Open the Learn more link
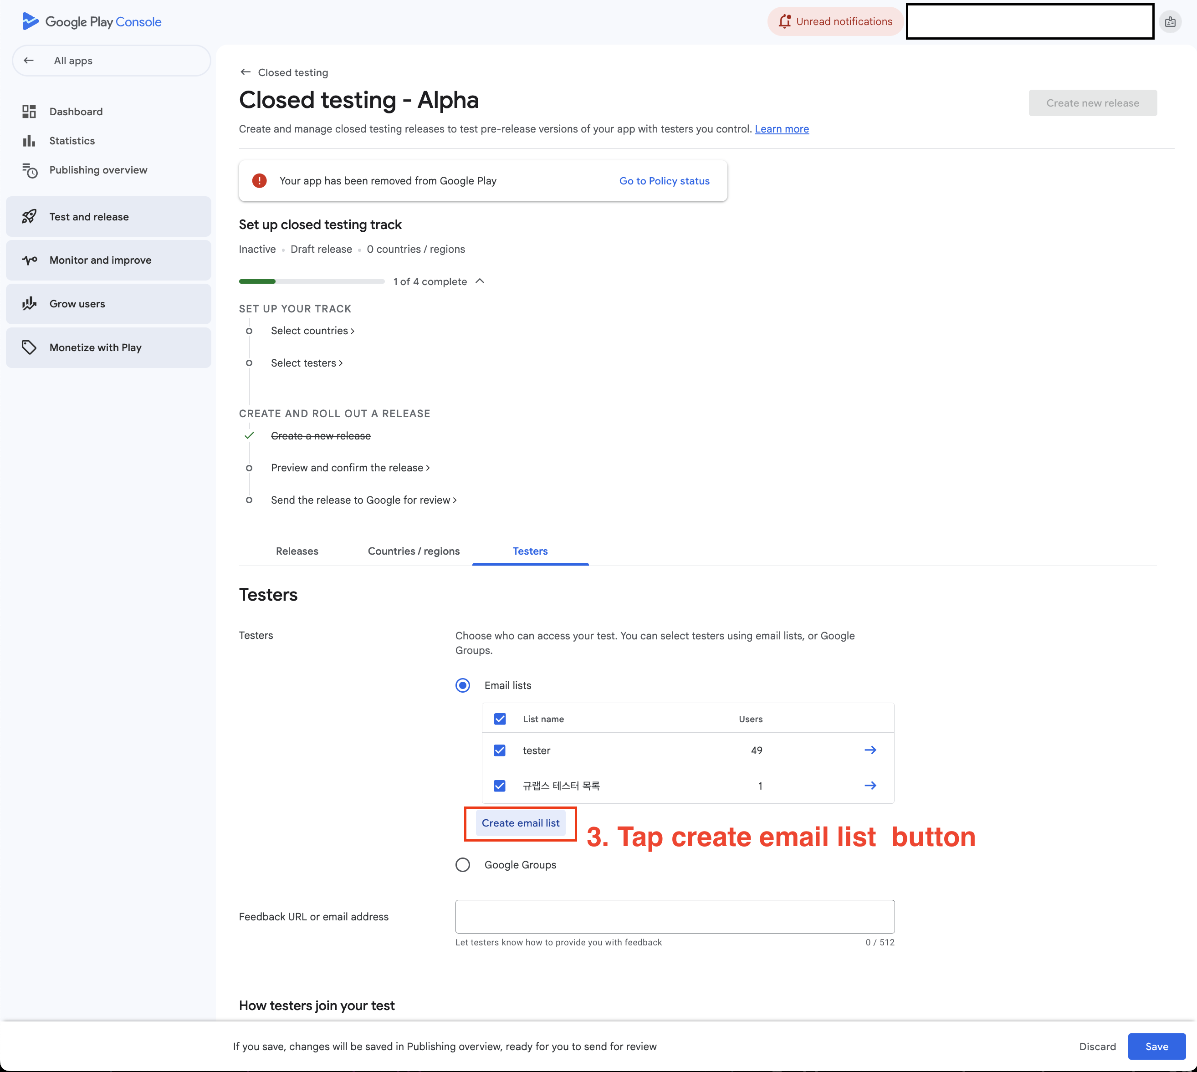This screenshot has width=1197, height=1072. click(782, 129)
